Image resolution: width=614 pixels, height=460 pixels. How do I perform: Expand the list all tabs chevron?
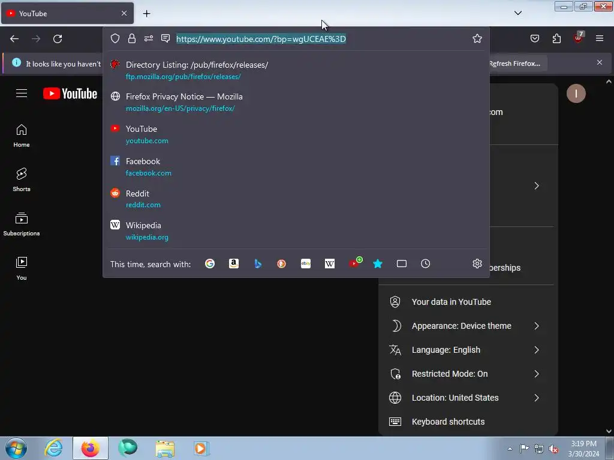tap(518, 13)
